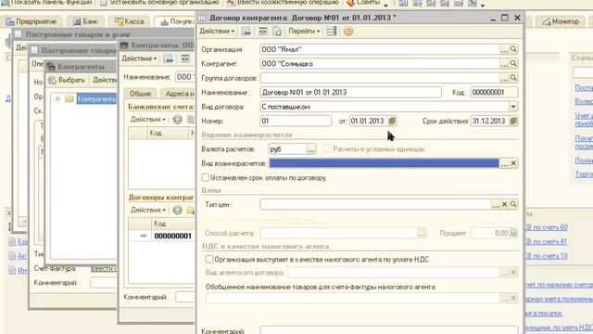Expand the Контрагенты folder tree node
Viewport: 593px width, 334px height.
pyautogui.click(x=57, y=99)
